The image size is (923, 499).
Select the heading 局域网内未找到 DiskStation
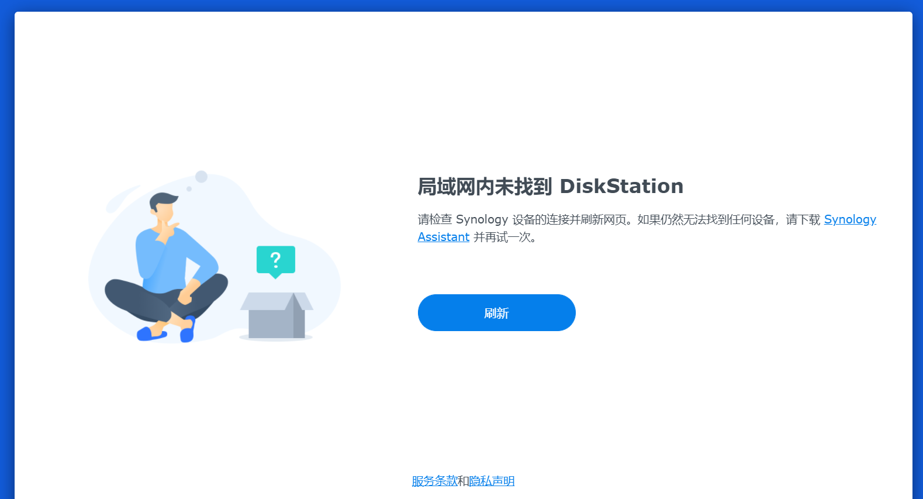[550, 186]
